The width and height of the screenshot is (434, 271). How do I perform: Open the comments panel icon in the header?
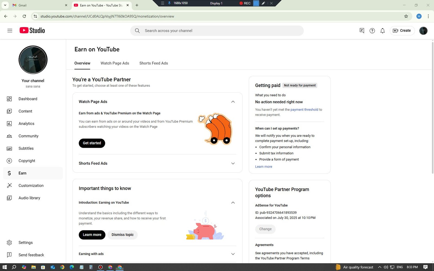362,31
